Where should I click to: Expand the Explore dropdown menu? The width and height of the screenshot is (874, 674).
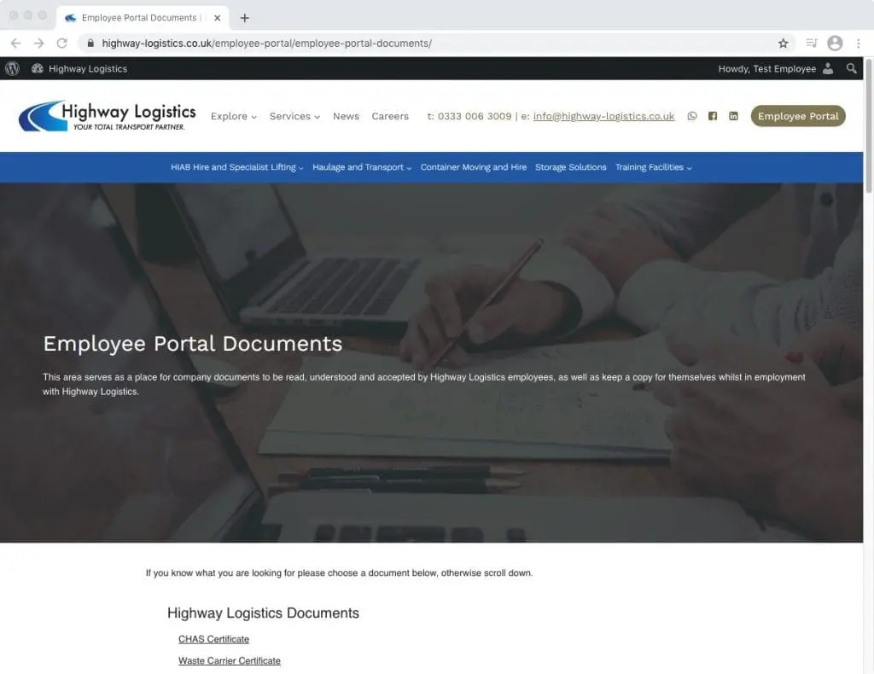coord(233,117)
